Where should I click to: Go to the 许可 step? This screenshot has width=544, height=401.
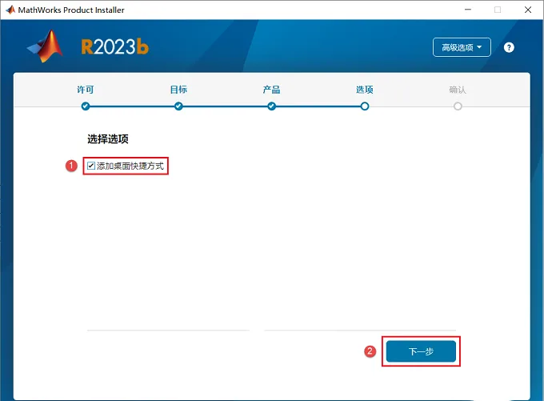(86, 90)
